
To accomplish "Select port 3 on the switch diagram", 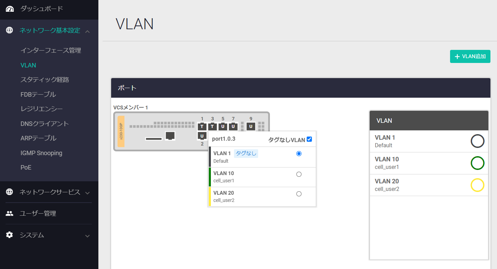I will (212, 127).
